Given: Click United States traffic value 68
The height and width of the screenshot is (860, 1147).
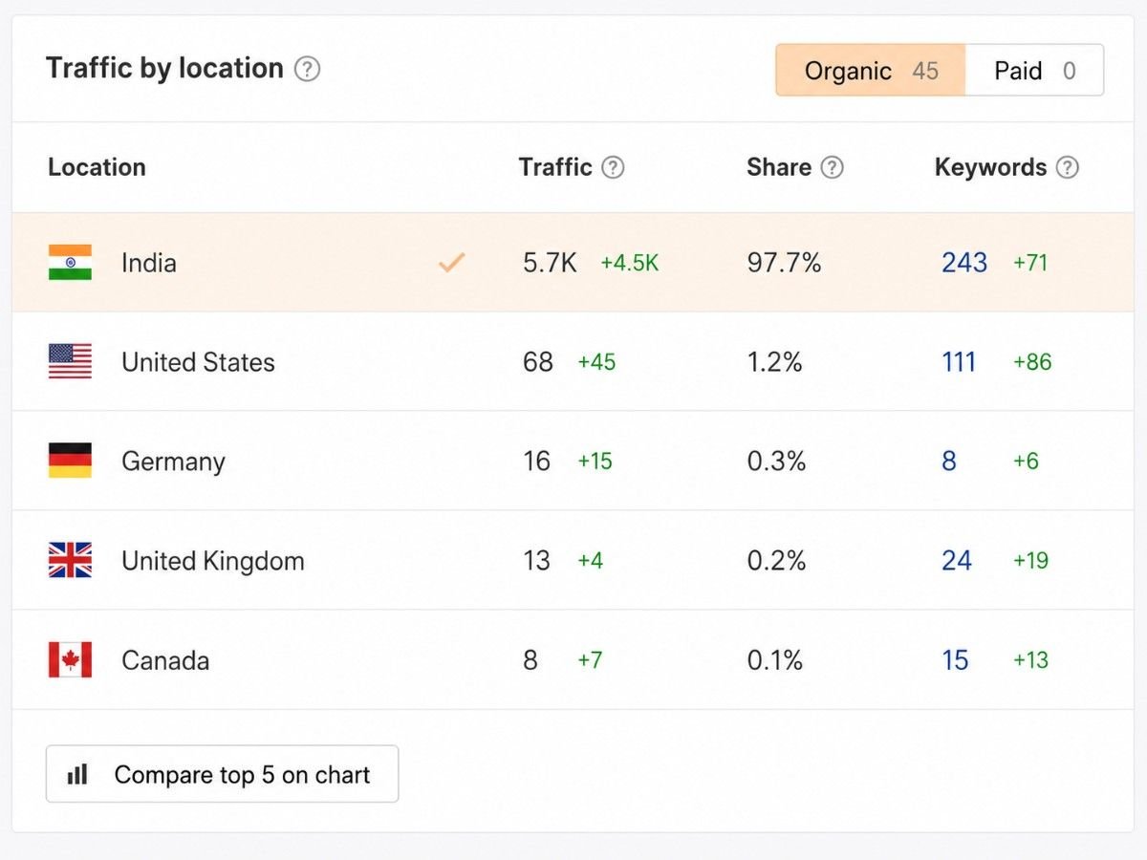Looking at the screenshot, I should click(538, 362).
